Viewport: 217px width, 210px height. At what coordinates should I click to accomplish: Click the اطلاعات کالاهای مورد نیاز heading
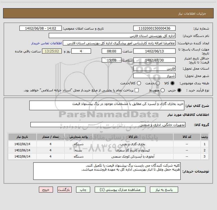(x=188, y=115)
